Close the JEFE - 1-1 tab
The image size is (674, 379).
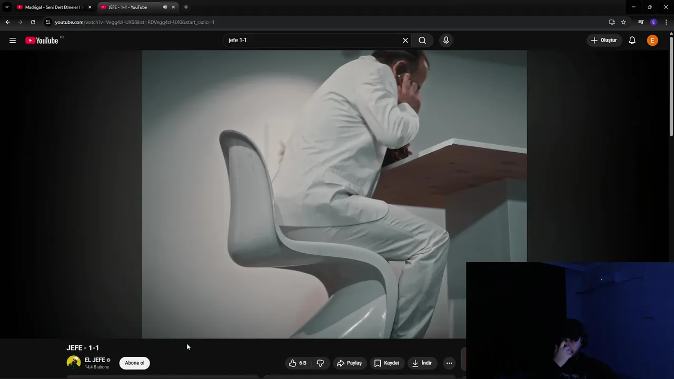pyautogui.click(x=173, y=7)
